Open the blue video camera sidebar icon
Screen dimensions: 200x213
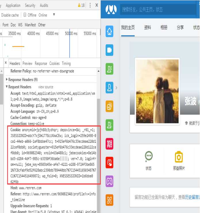[x=109, y=50]
